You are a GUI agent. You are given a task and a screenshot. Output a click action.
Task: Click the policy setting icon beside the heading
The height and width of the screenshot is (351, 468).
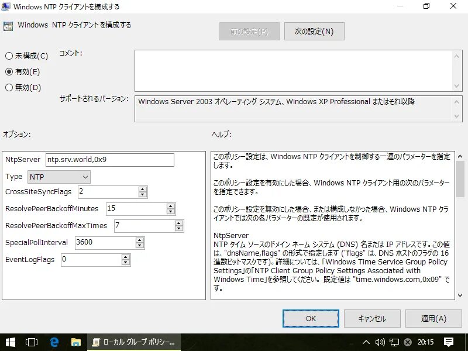(8, 26)
